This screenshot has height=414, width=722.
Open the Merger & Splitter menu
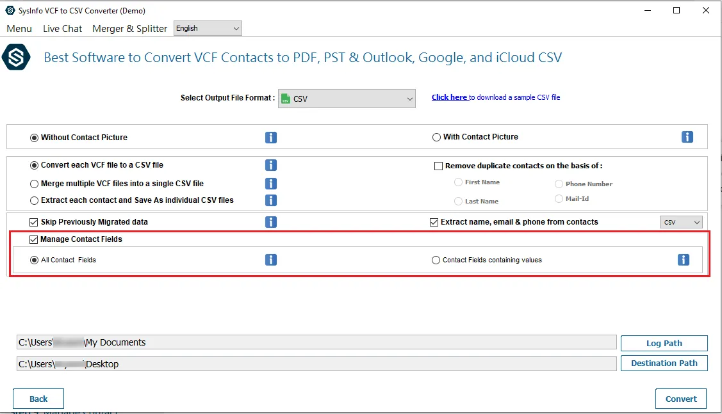129,28
